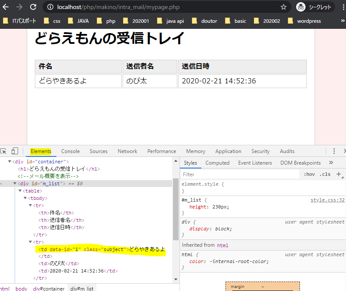Open site information icon in address bar

(50, 7)
